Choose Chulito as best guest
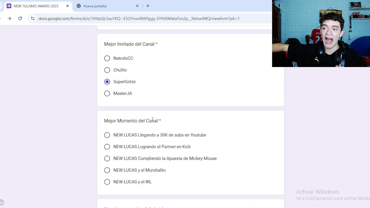This screenshot has height=208, width=370. click(107, 70)
